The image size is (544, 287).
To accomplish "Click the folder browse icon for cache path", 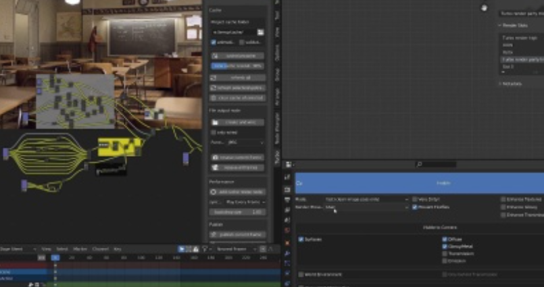I will [x=261, y=32].
